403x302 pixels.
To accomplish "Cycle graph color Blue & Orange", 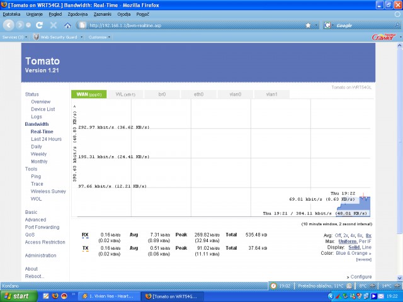I will click(353, 253).
